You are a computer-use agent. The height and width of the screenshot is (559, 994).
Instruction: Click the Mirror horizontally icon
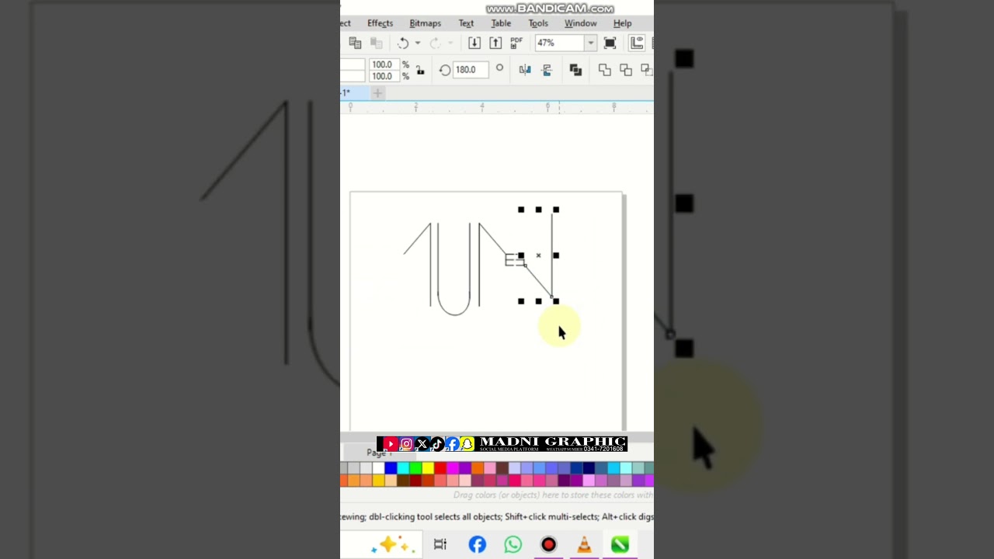coord(525,70)
